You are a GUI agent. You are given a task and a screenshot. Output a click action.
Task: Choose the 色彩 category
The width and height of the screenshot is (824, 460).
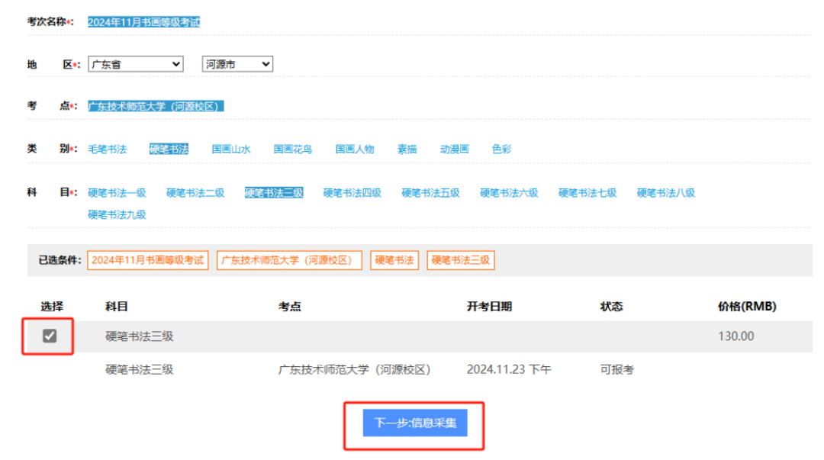coord(501,150)
